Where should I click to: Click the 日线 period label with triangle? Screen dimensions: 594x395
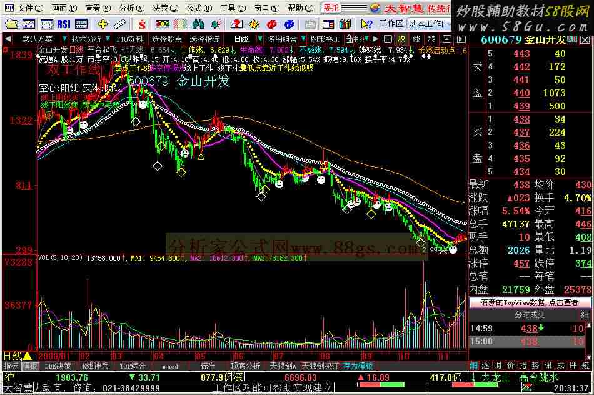[x=17, y=356]
